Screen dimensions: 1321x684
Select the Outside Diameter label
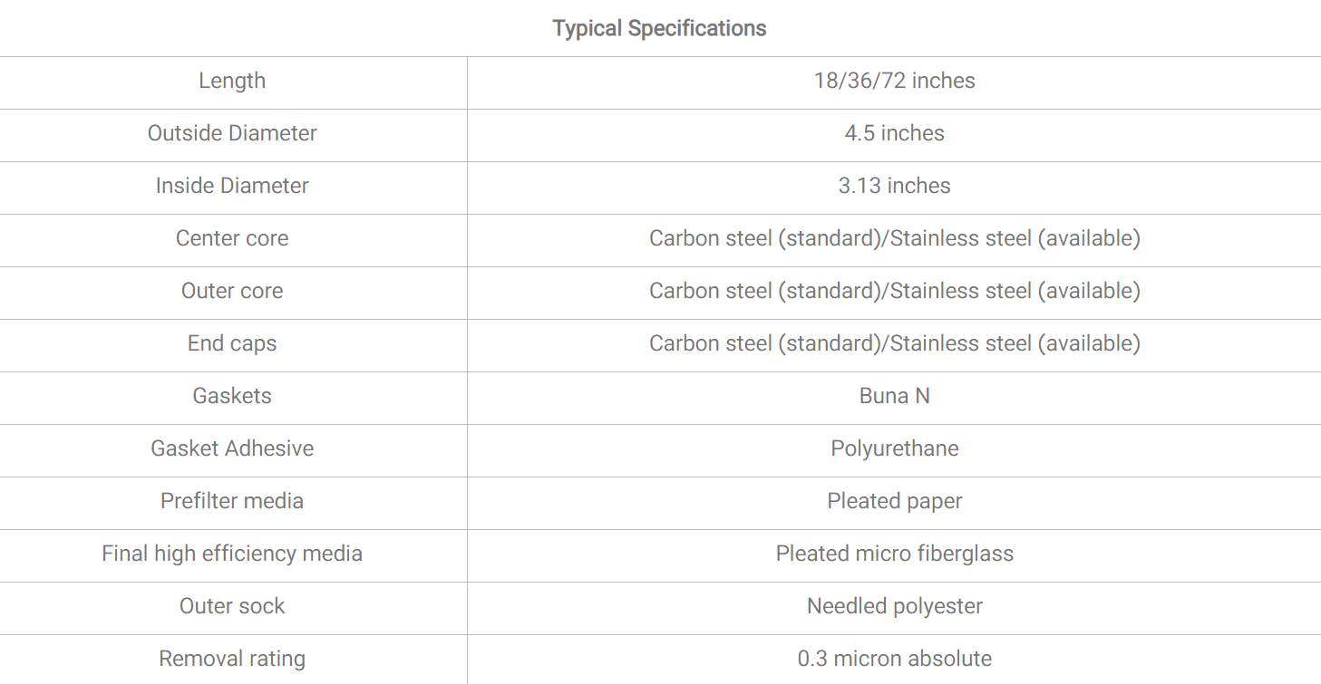coord(232,133)
